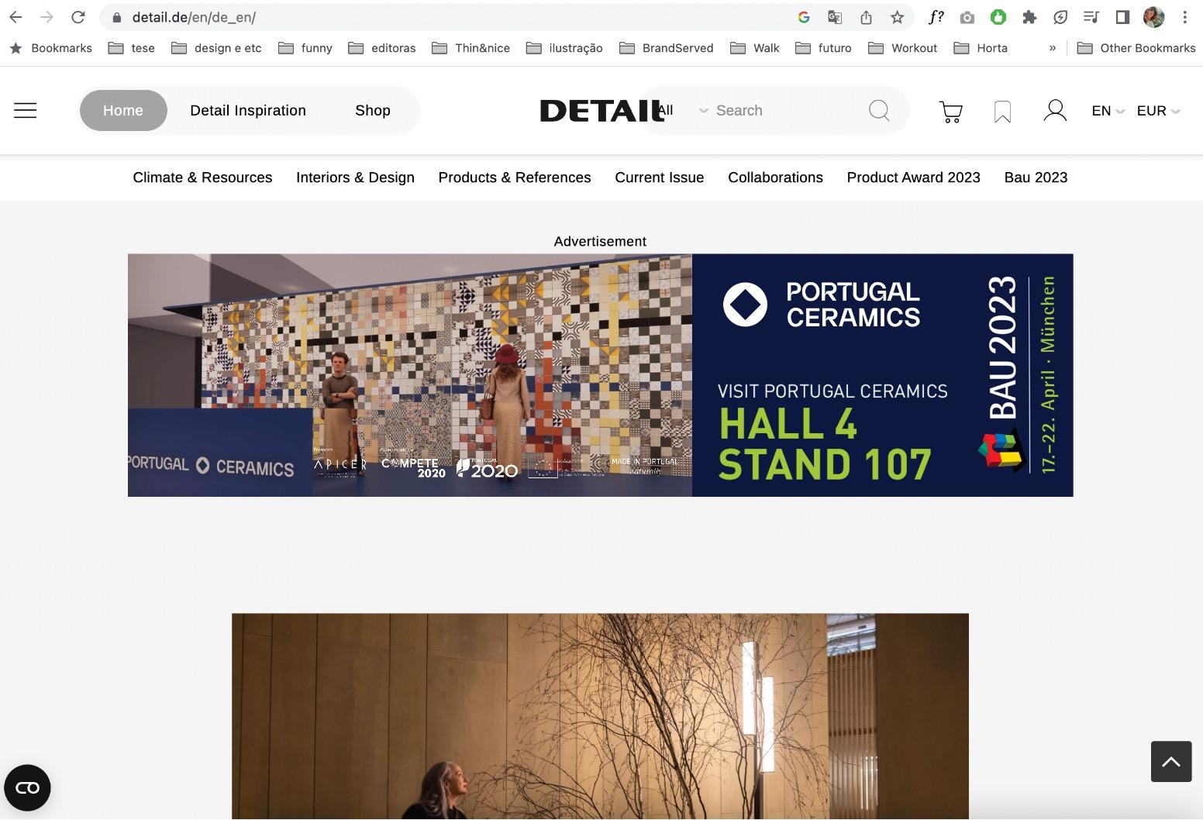The image size is (1203, 820).
Task: Go to Current Issue
Action: (x=660, y=177)
